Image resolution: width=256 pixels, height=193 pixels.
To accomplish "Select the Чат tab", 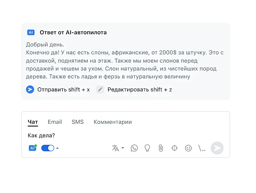I will (33, 122).
